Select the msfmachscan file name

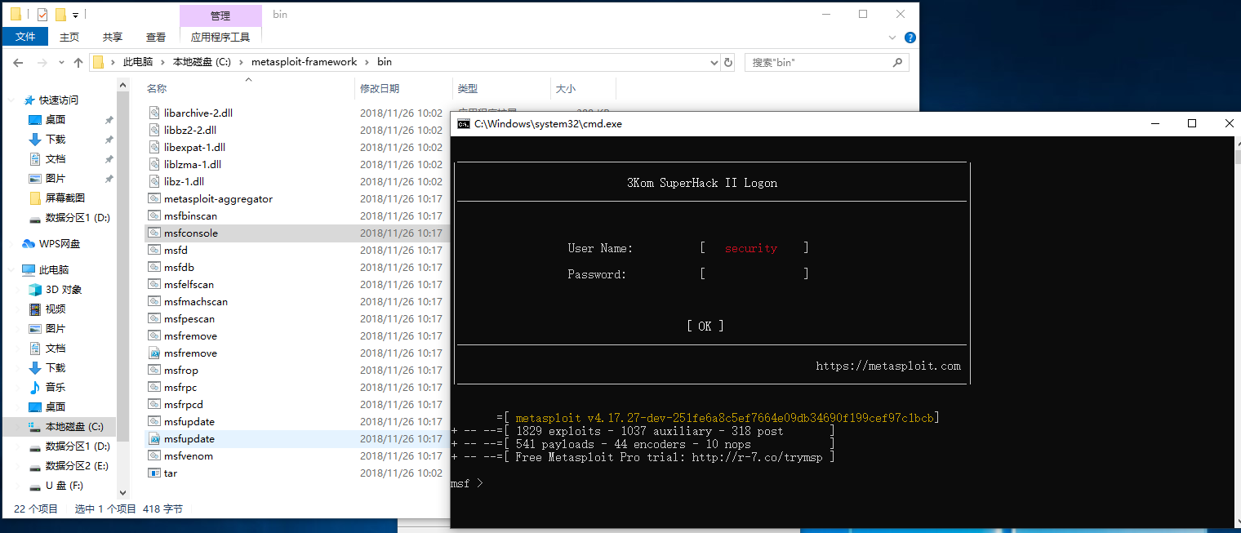pyautogui.click(x=196, y=302)
